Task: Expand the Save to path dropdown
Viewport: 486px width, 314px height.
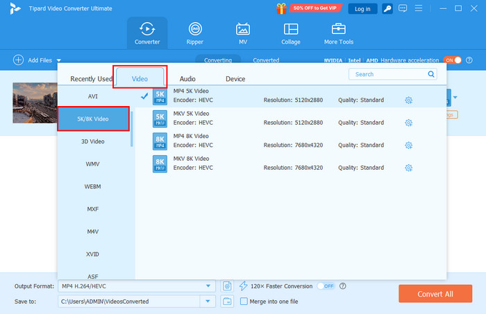Action: point(208,301)
